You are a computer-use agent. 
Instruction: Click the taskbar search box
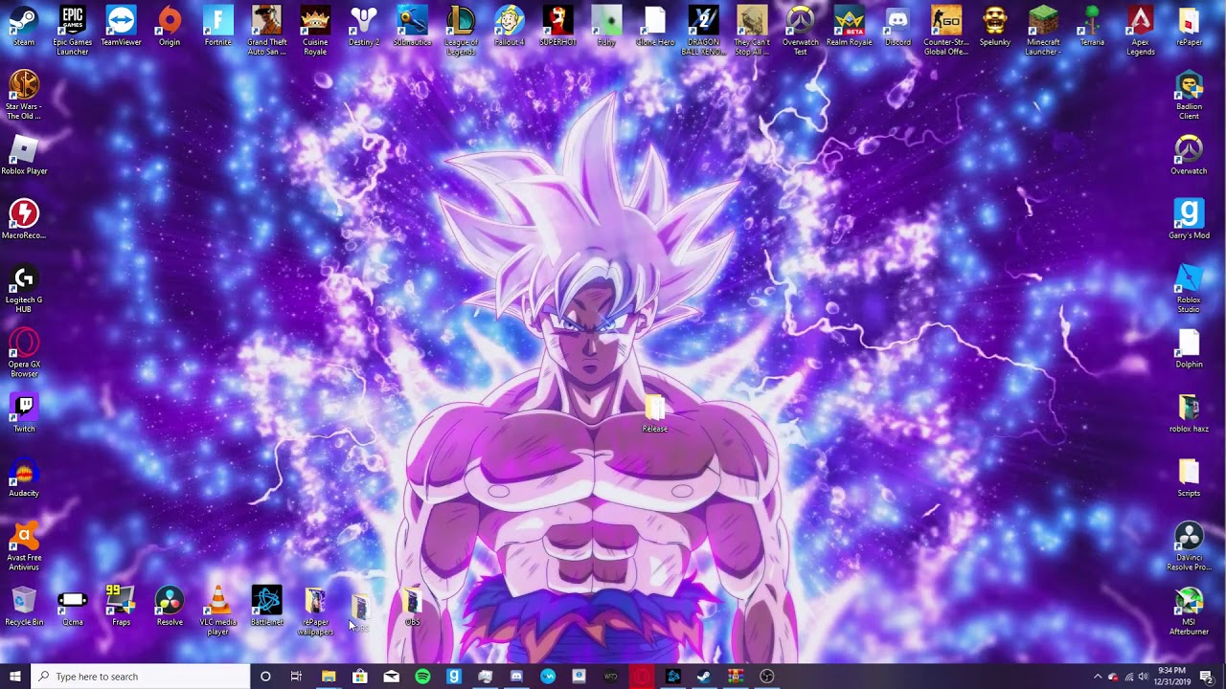pyautogui.click(x=140, y=677)
